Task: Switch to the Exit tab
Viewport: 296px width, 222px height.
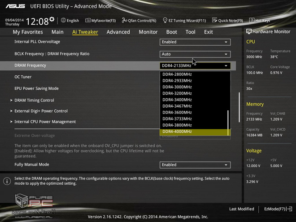Action: (209, 32)
